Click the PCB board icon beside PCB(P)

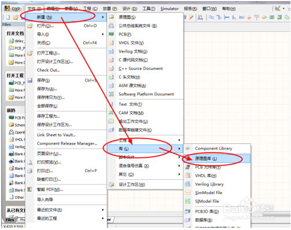click(x=111, y=34)
